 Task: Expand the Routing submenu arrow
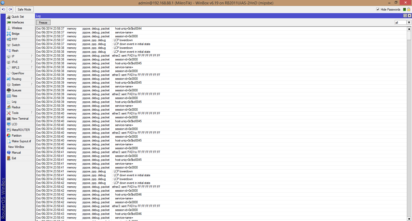coord(32,79)
